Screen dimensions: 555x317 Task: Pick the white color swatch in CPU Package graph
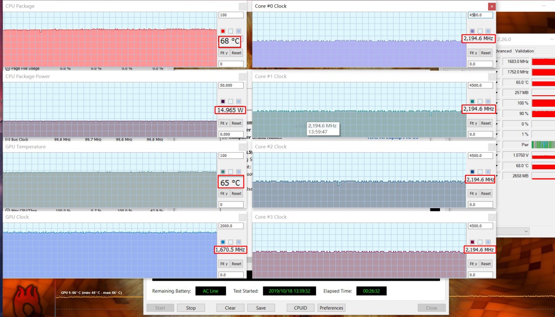[x=230, y=31]
